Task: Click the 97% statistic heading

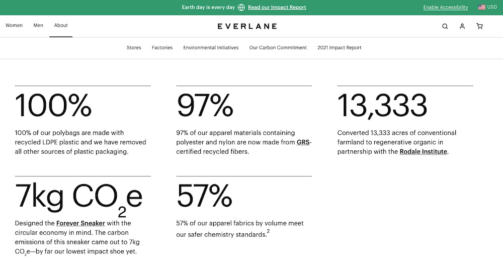Action: 205,106
